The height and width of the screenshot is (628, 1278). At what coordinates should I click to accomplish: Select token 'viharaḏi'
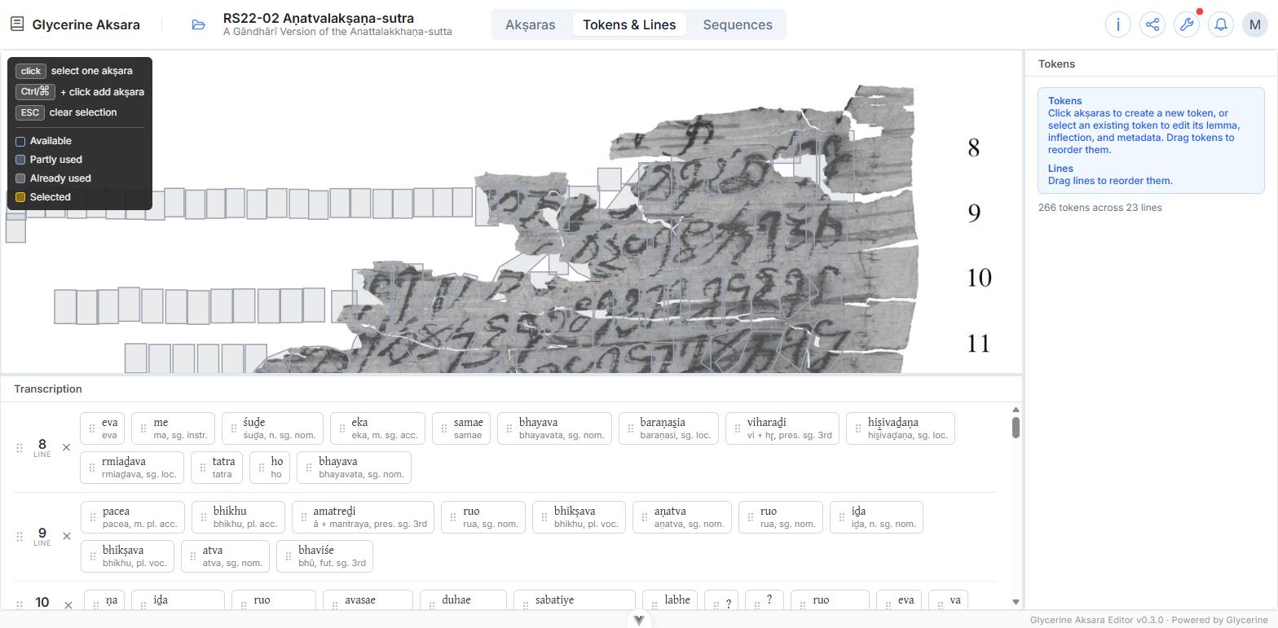(782, 428)
